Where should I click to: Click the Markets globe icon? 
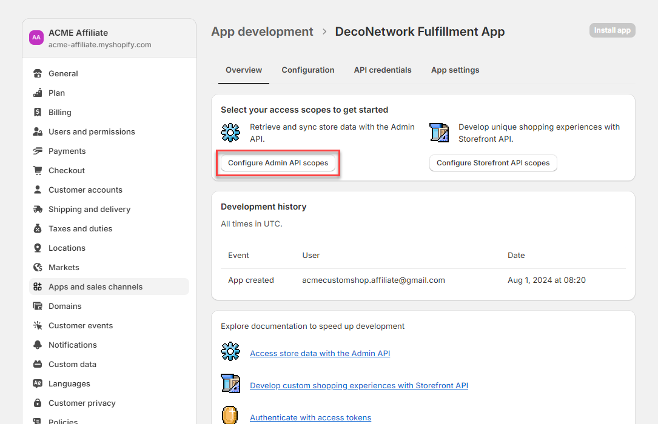point(38,268)
